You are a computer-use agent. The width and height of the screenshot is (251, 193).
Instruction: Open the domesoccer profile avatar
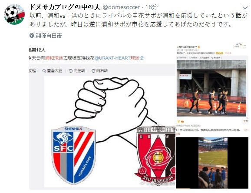[14, 14]
